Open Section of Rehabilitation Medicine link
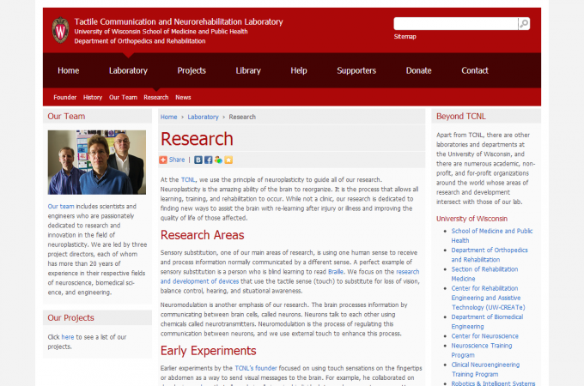Image resolution: width=584 pixels, height=386 pixels. tap(484, 274)
